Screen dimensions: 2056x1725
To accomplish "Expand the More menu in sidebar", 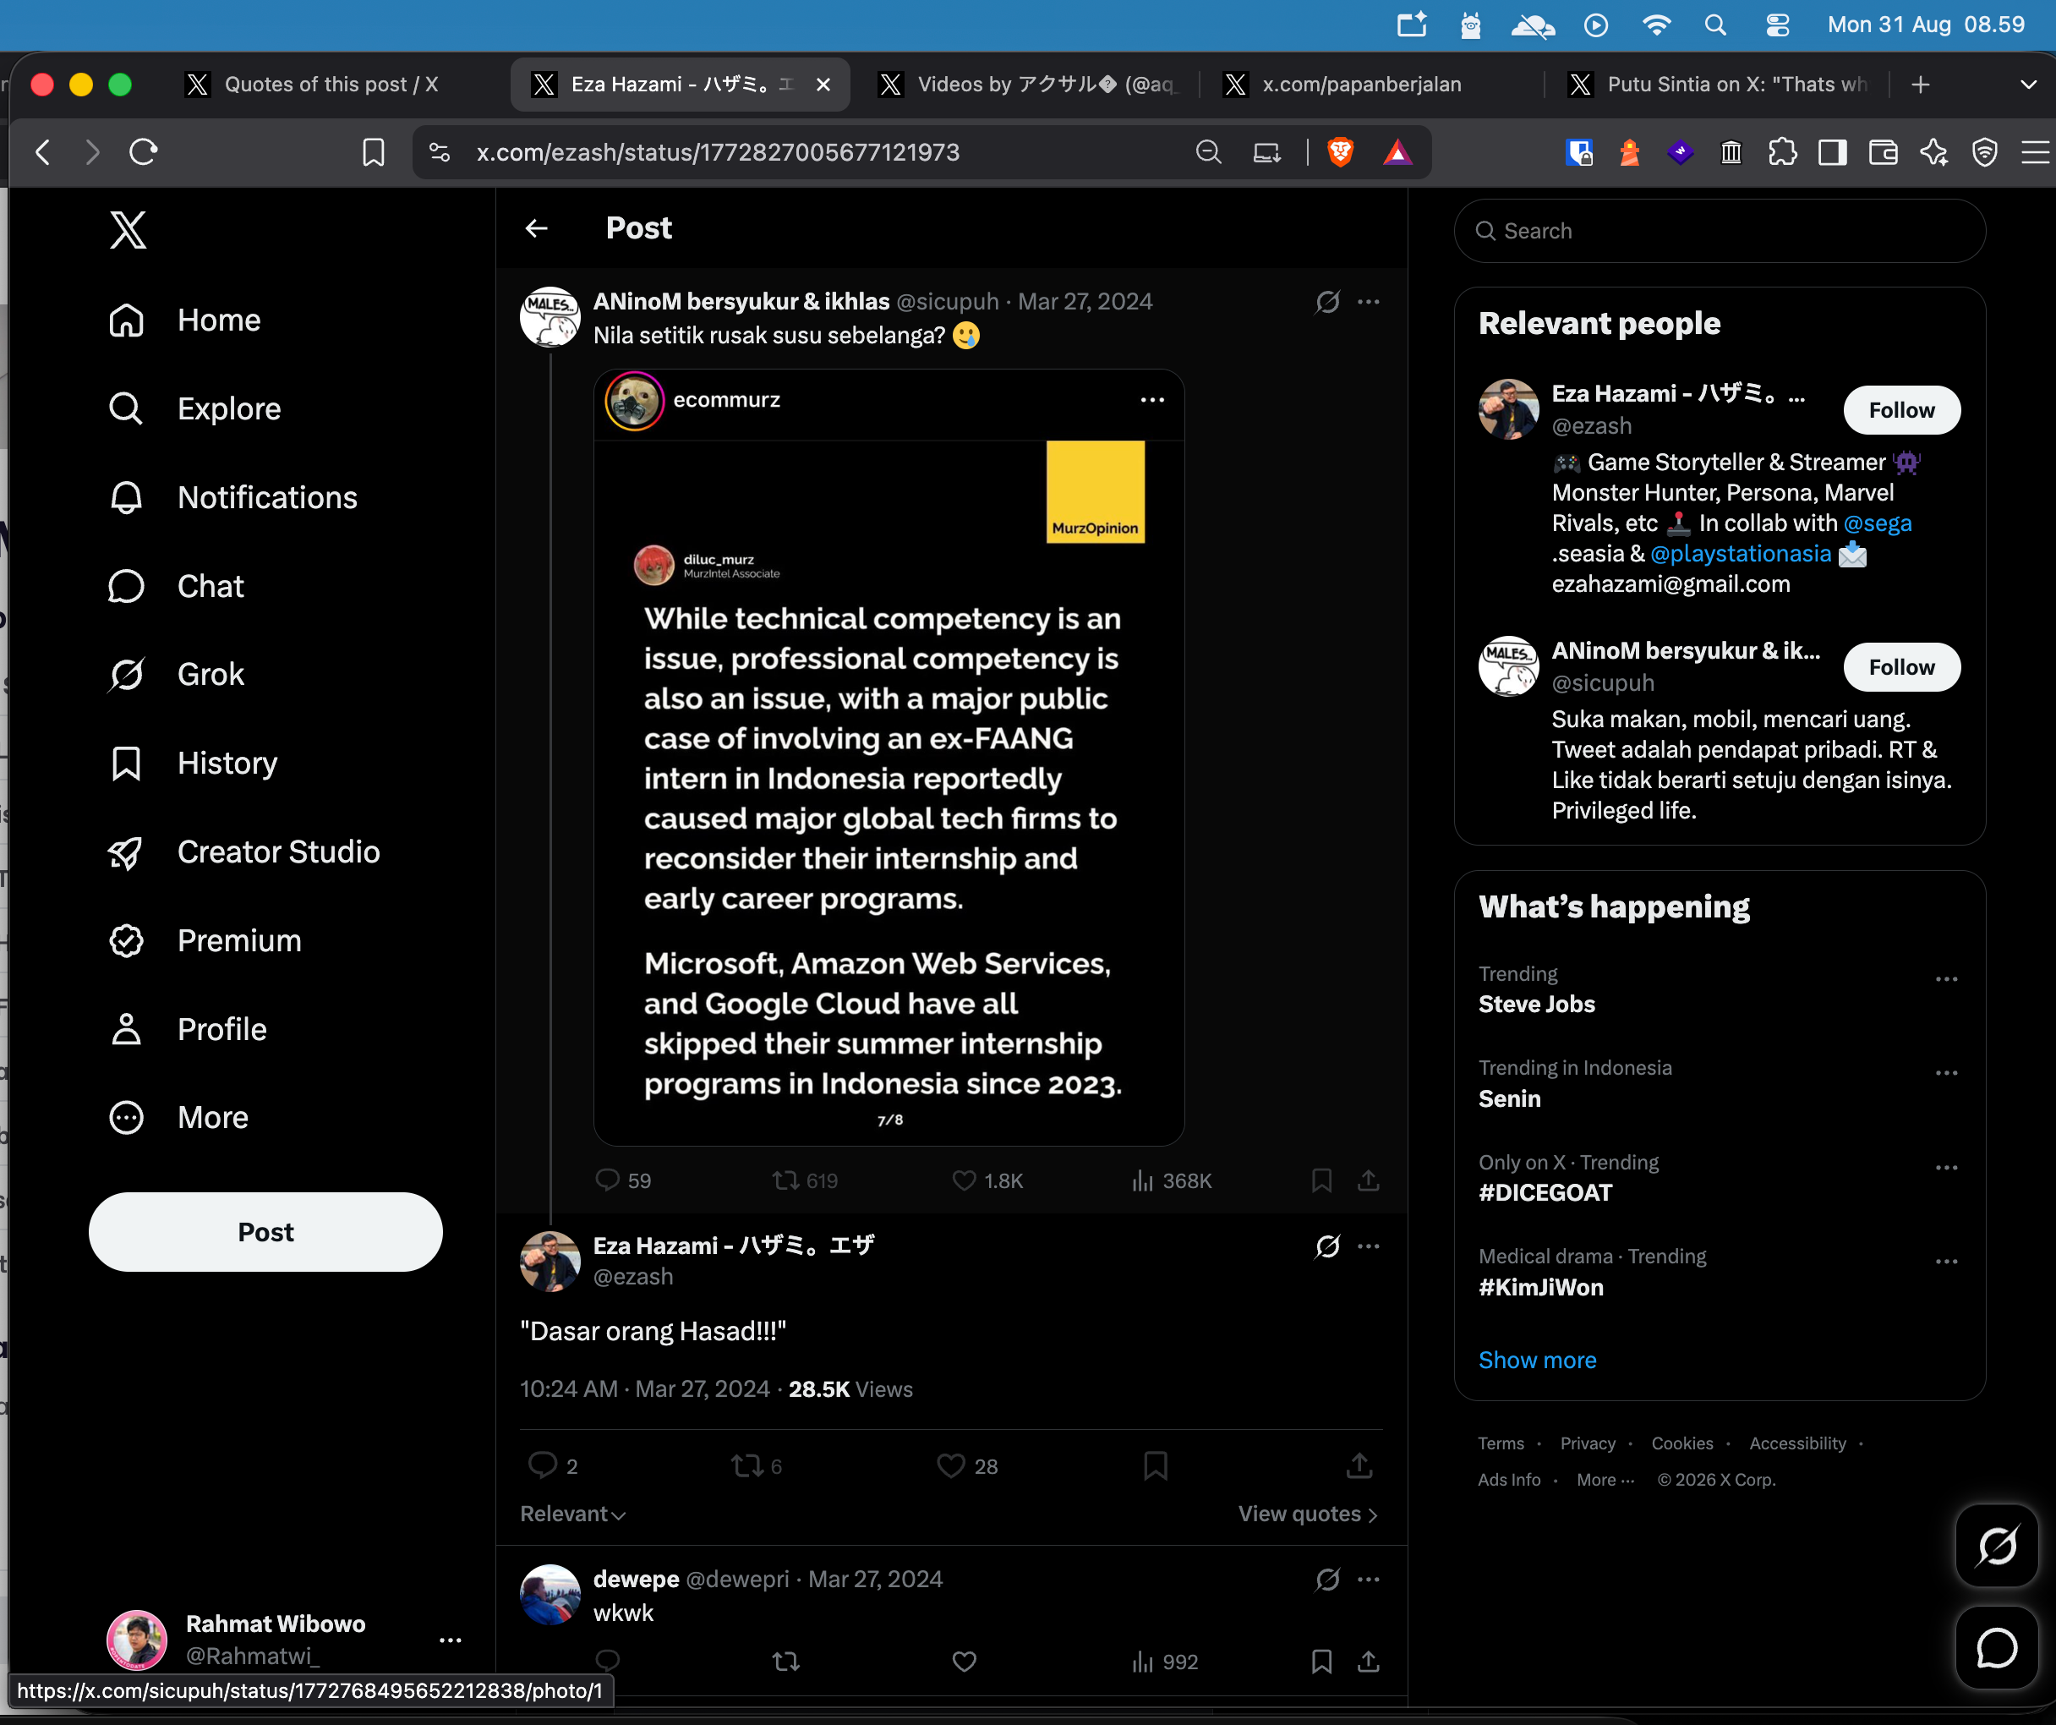I will (178, 1118).
